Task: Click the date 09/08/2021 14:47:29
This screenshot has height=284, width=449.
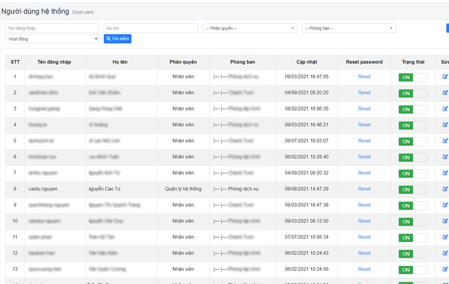Action: (x=307, y=189)
